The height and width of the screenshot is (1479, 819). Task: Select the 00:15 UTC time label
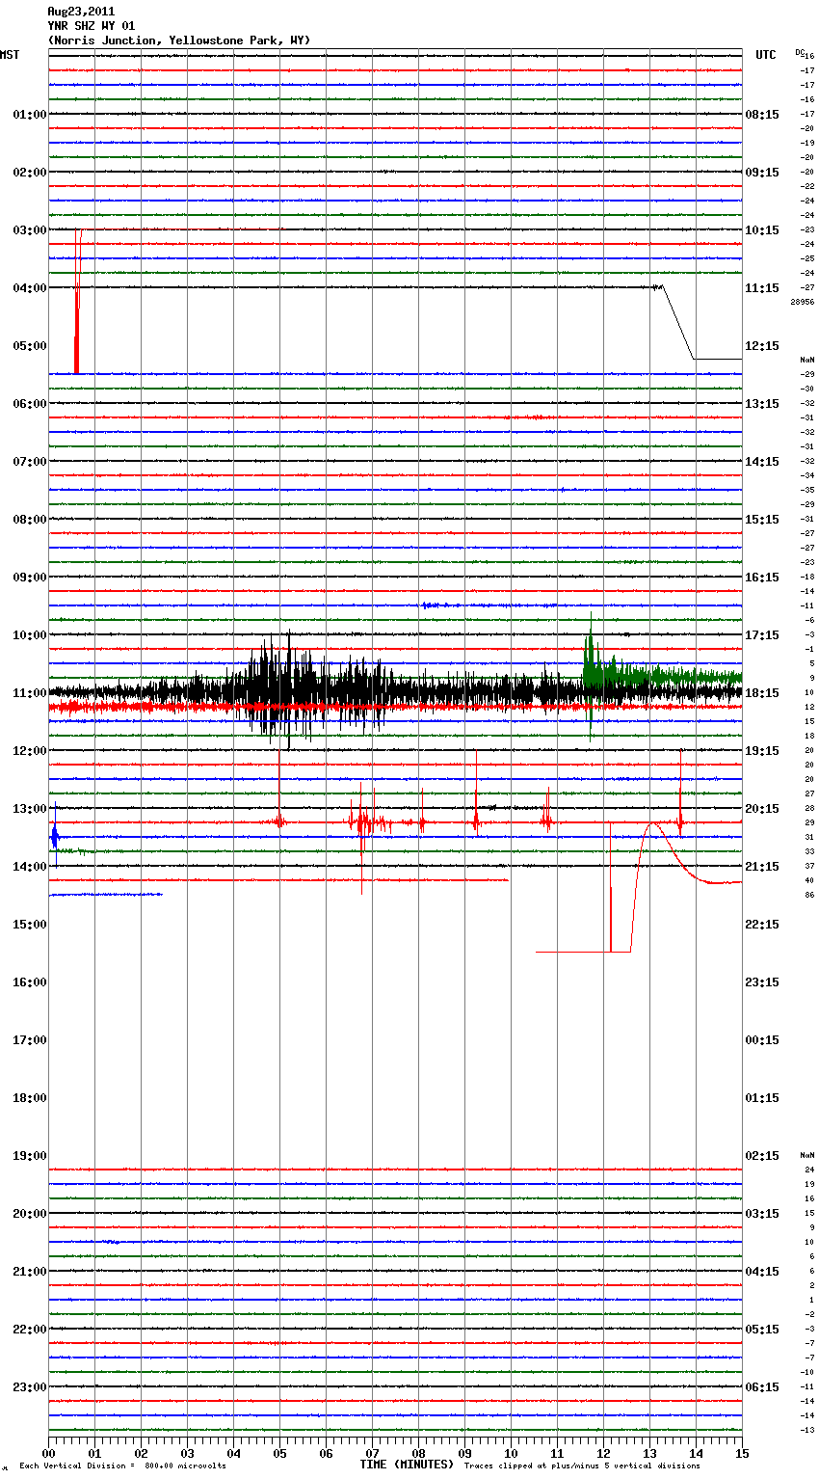[x=762, y=1040]
